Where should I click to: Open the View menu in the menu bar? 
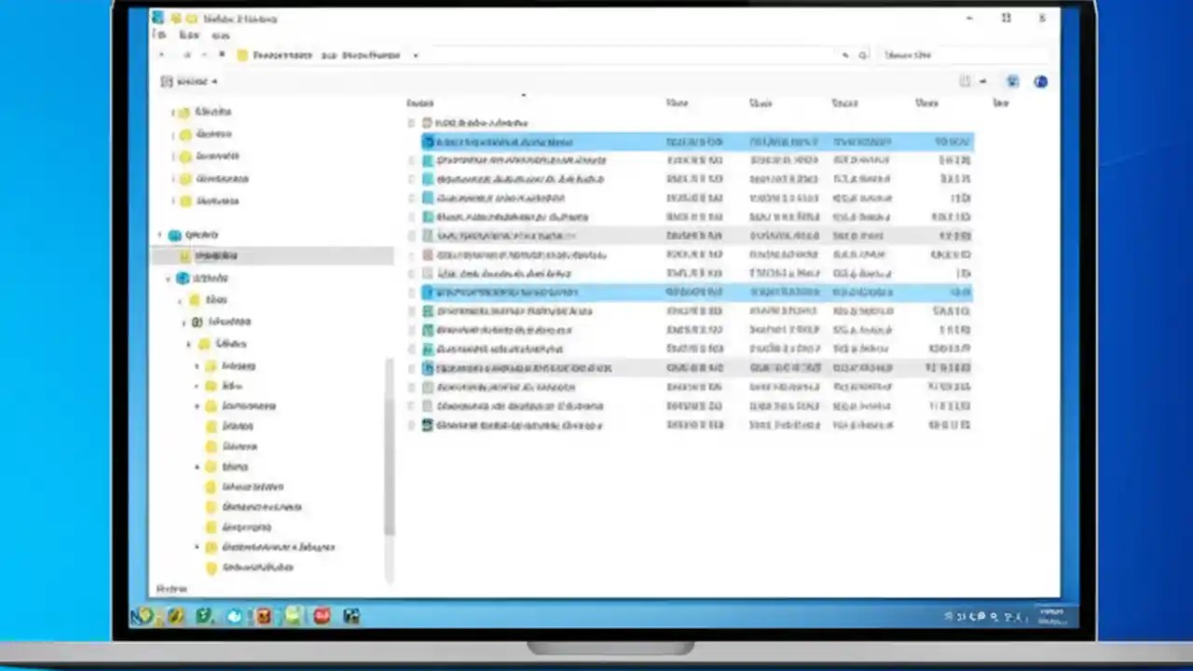click(x=221, y=35)
